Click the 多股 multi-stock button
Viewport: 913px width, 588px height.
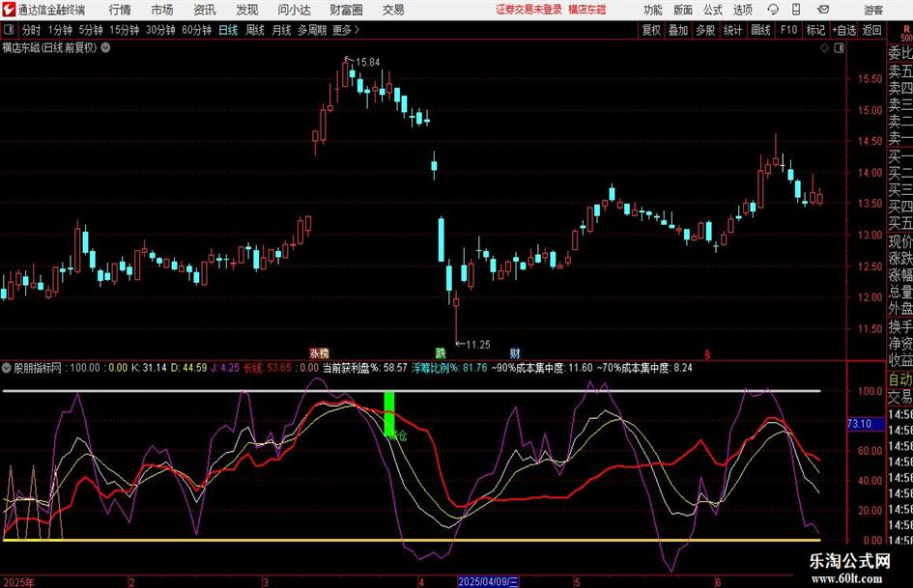(x=705, y=30)
